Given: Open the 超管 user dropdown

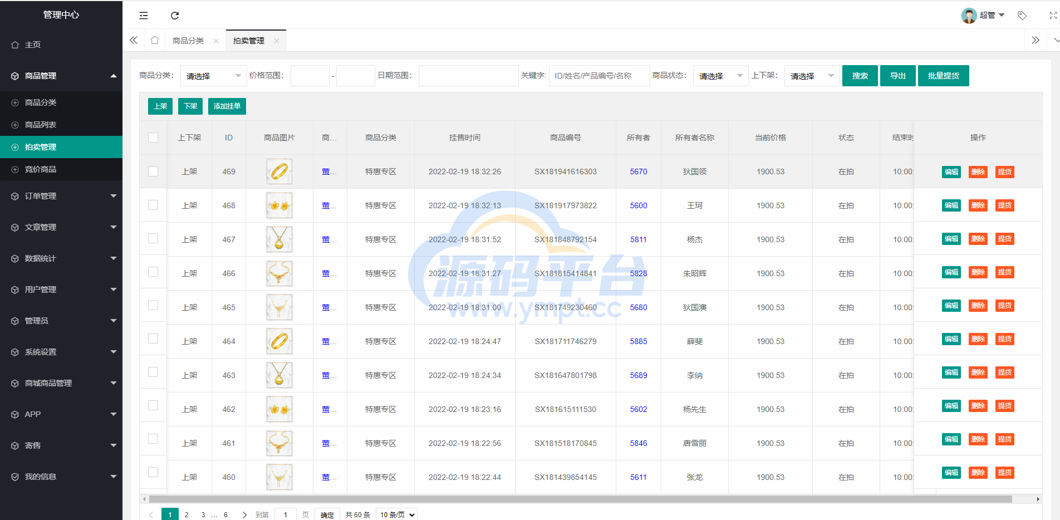Looking at the screenshot, I should (x=992, y=16).
